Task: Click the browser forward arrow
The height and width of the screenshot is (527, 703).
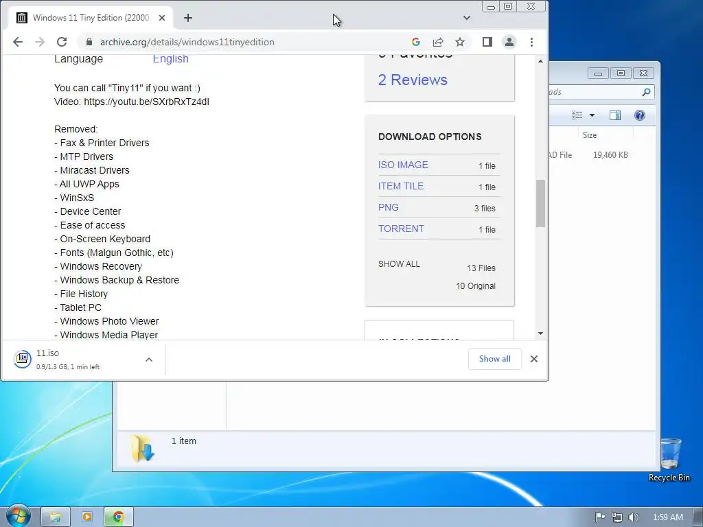Action: 40,42
